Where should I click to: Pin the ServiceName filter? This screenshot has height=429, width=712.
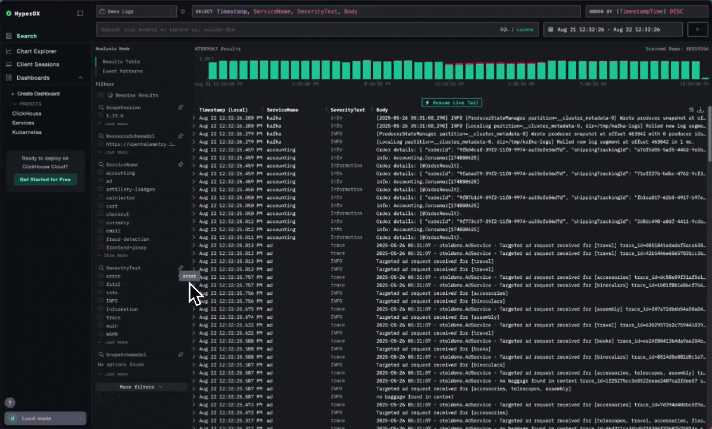pos(180,164)
